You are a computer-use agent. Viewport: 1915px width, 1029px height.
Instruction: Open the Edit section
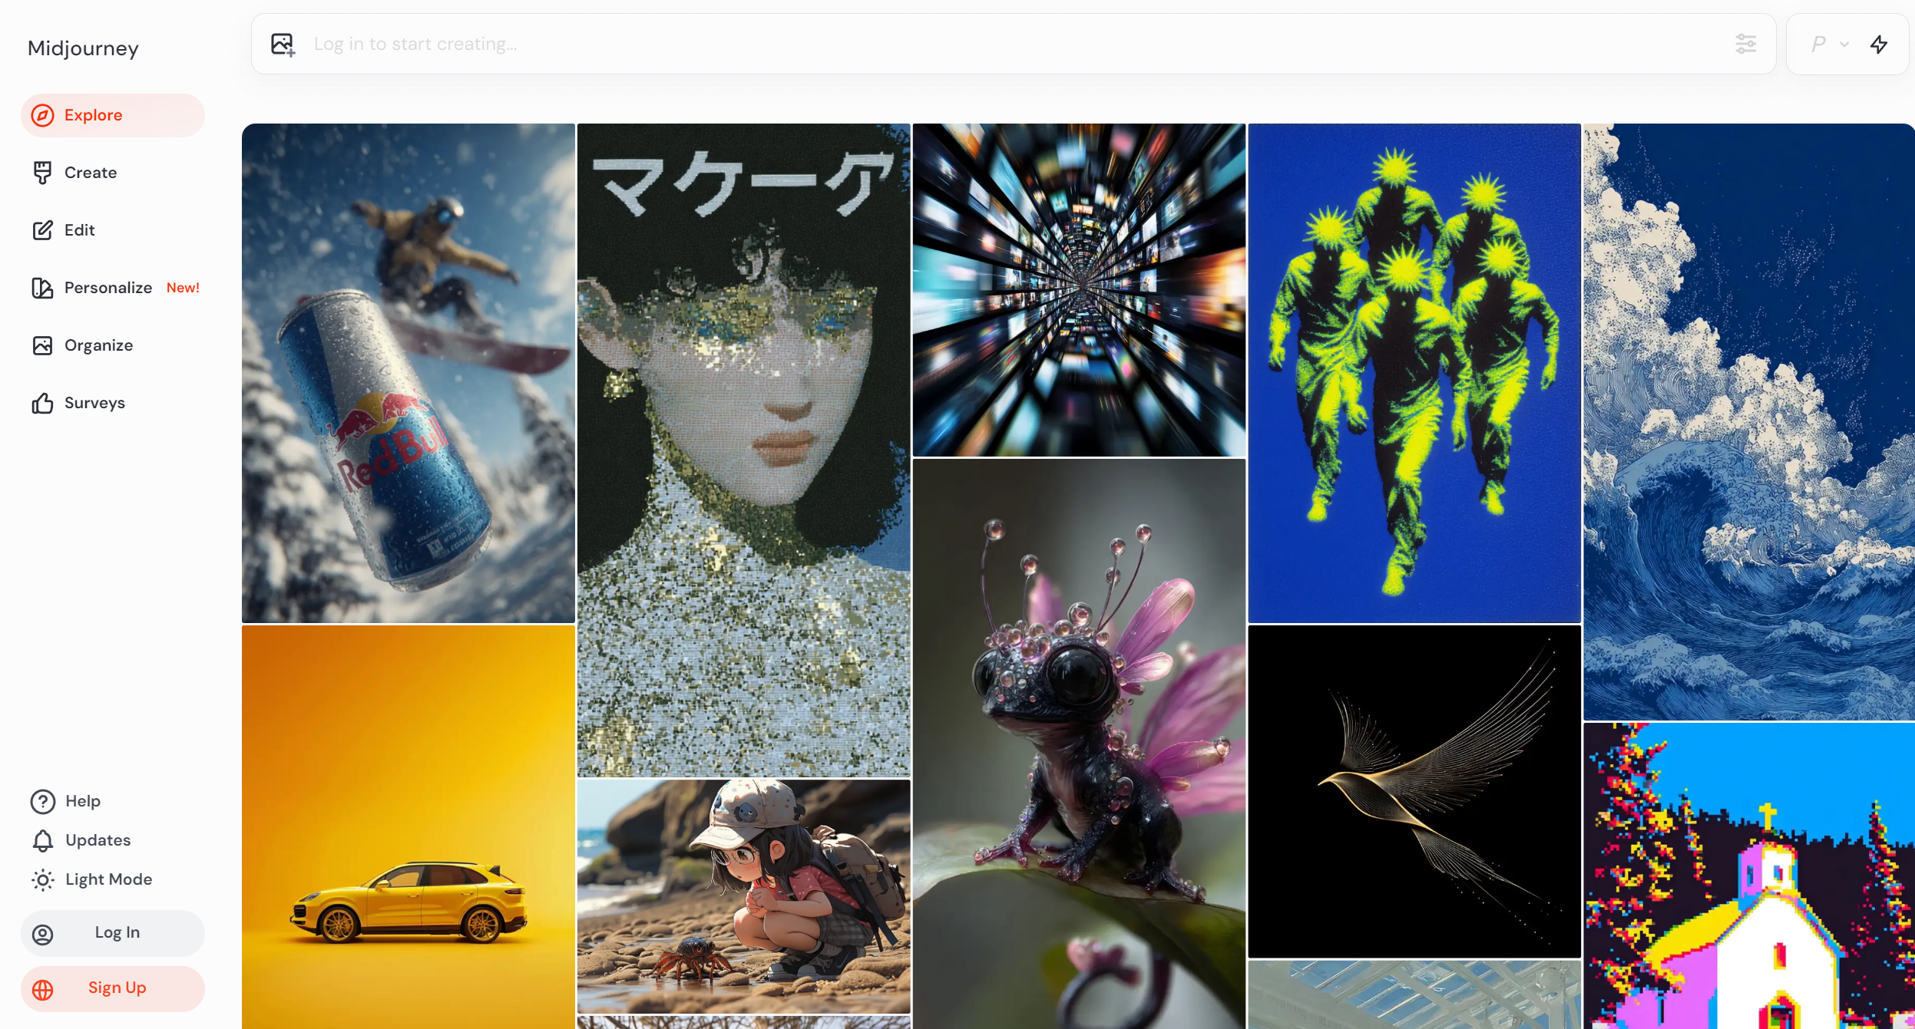click(113, 230)
